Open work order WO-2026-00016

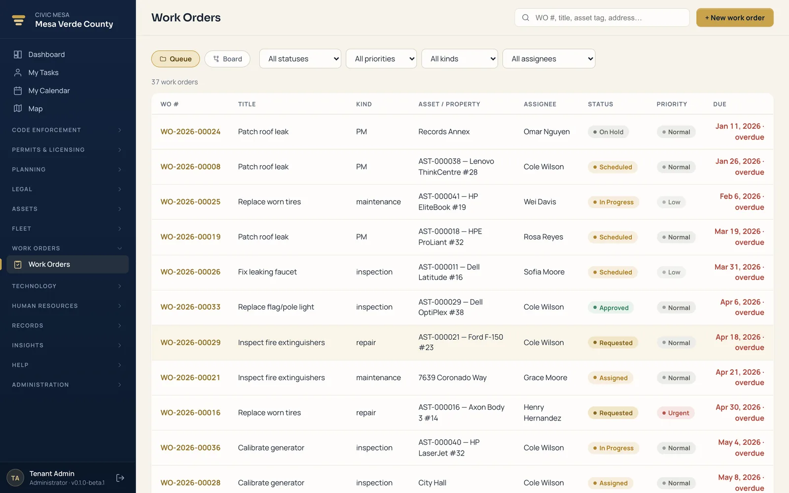[190, 413]
